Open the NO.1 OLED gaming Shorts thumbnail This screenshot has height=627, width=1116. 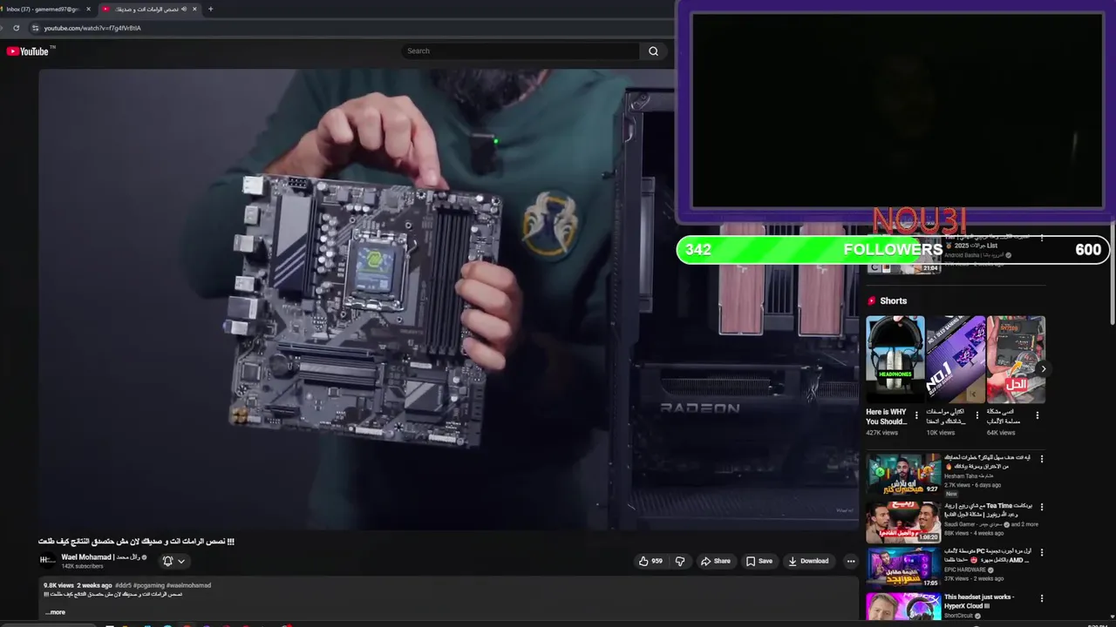(955, 360)
